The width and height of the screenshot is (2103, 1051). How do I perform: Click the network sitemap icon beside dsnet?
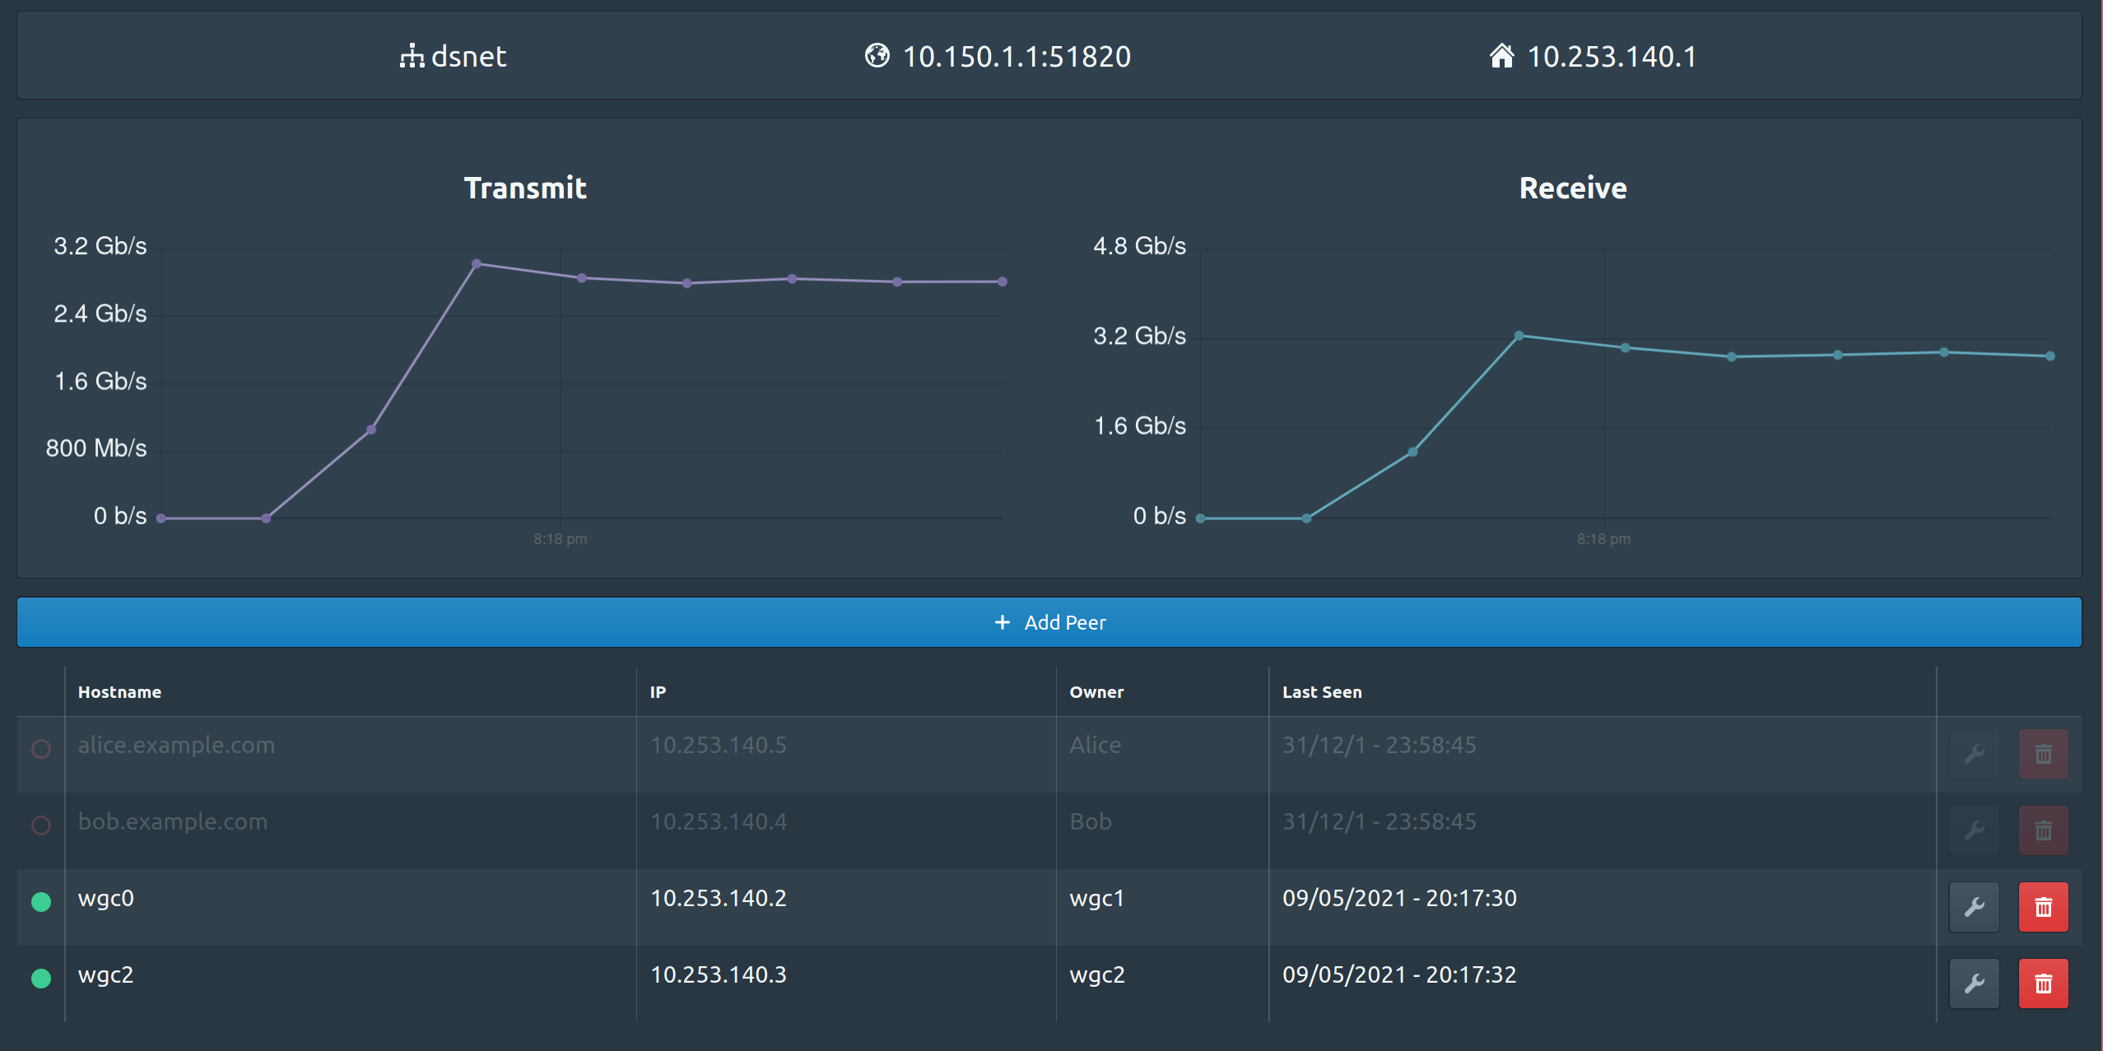[412, 56]
